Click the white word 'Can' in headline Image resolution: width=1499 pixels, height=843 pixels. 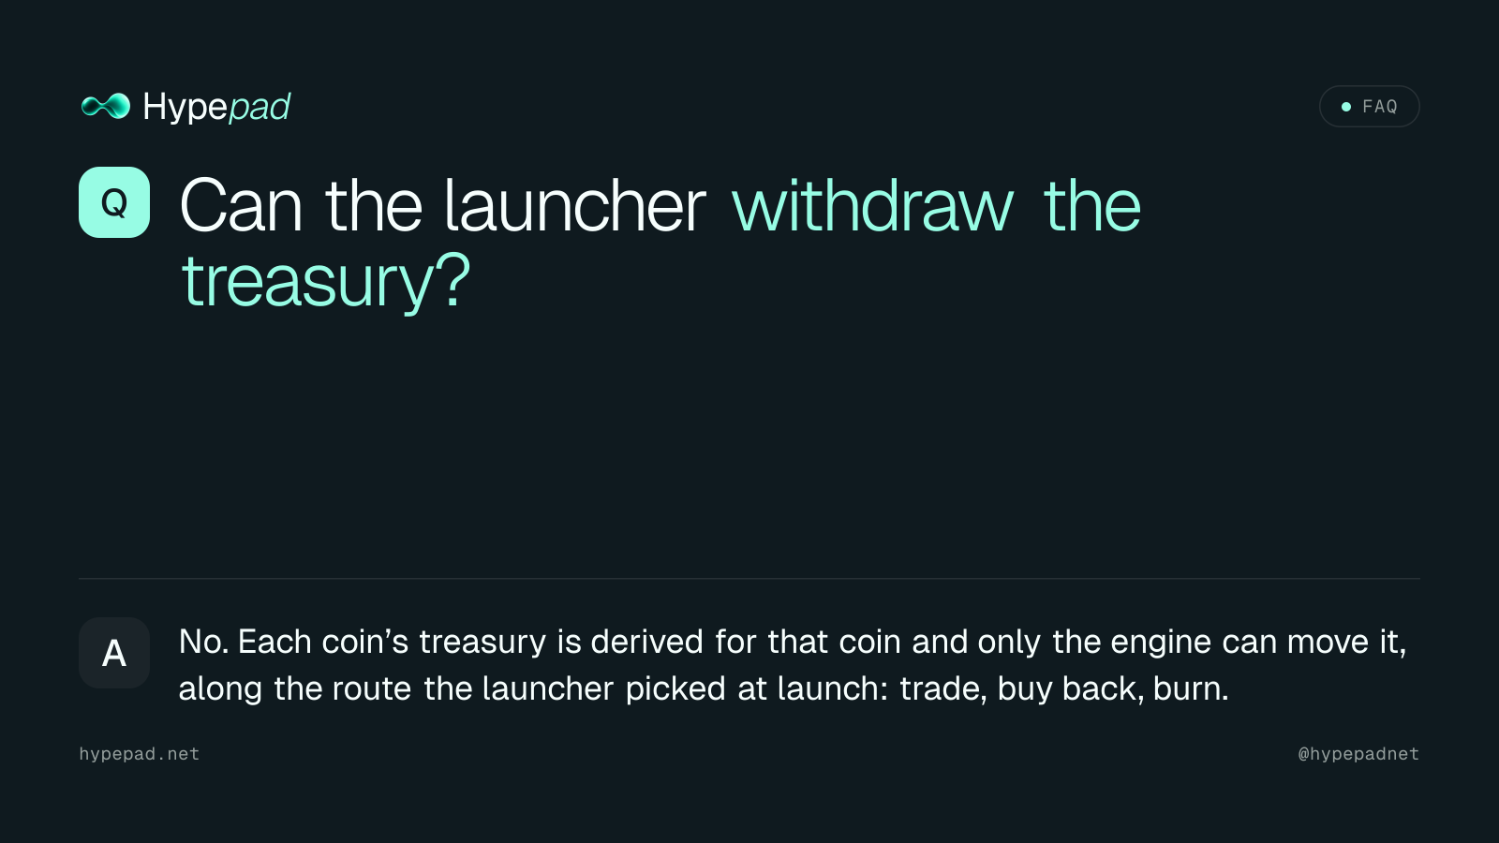[x=241, y=206]
